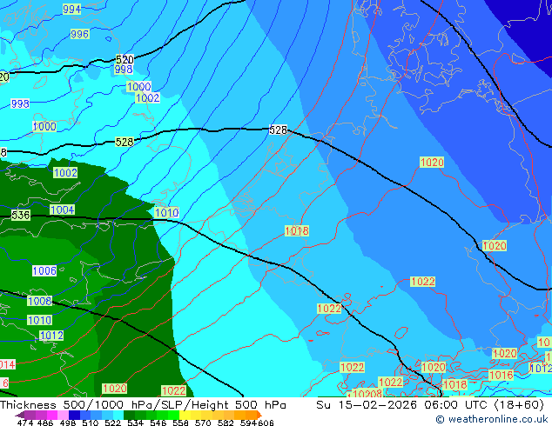Click the 1004 isobar label
The width and height of the screenshot is (552, 426).
tap(63, 210)
